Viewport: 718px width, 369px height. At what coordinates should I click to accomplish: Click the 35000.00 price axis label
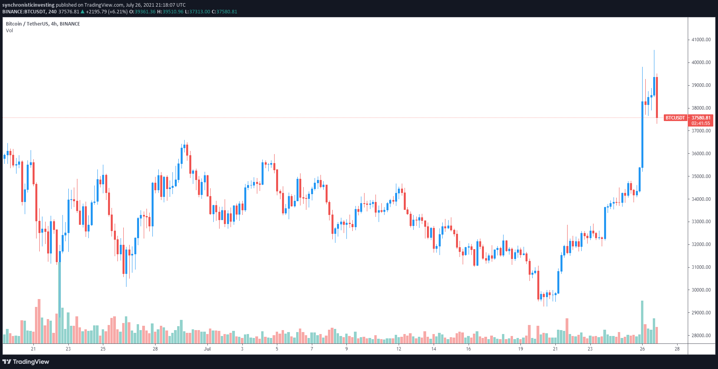pyautogui.click(x=701, y=176)
